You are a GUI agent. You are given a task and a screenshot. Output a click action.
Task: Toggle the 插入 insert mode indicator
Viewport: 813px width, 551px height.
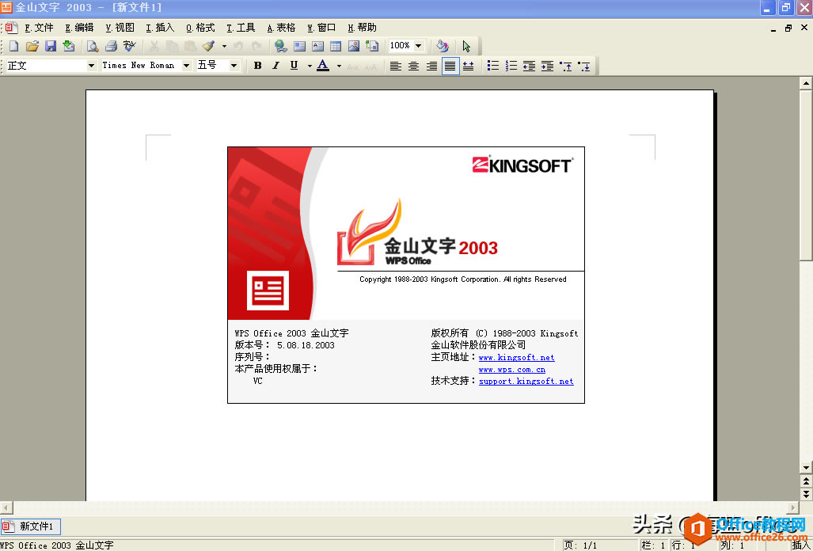pyautogui.click(x=801, y=545)
